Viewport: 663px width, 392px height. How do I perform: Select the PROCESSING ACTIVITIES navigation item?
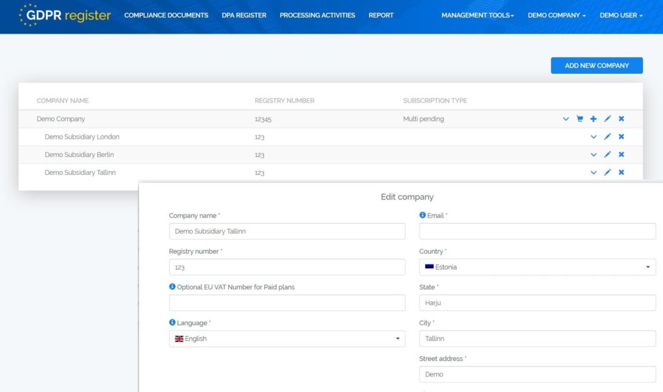coord(317,16)
